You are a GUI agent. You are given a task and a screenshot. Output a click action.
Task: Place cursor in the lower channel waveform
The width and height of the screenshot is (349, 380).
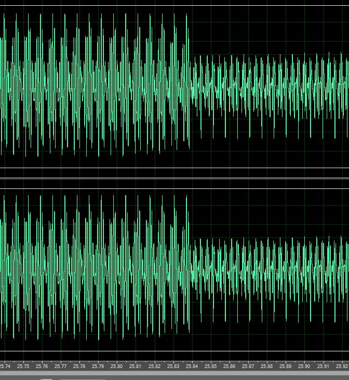(x=174, y=270)
